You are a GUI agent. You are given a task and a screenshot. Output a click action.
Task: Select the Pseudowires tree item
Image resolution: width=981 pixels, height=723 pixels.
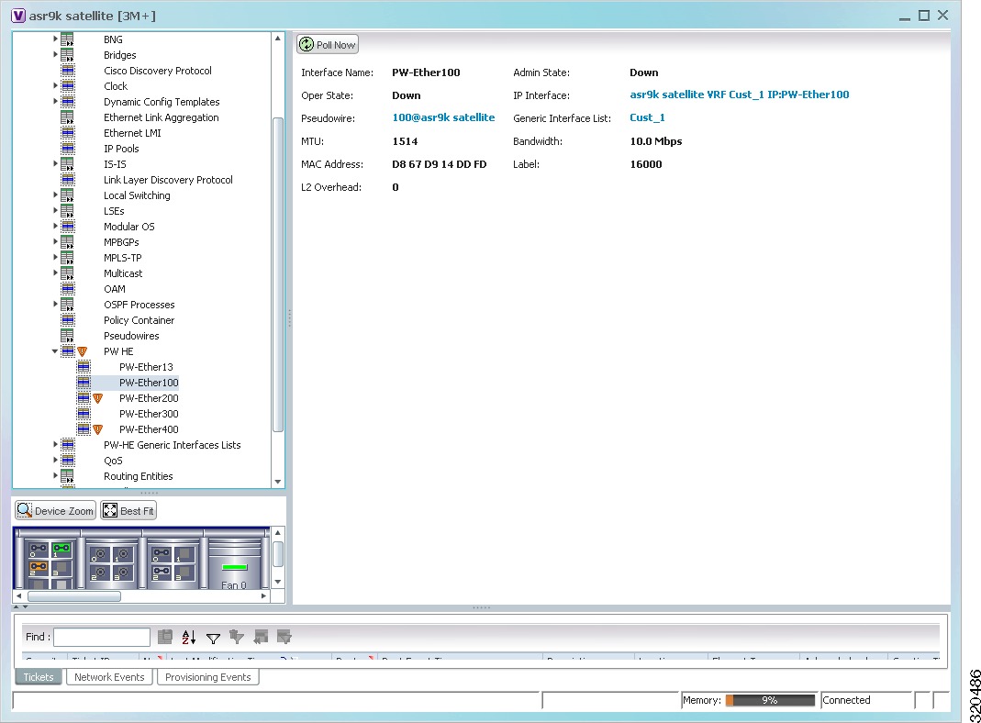click(x=131, y=336)
